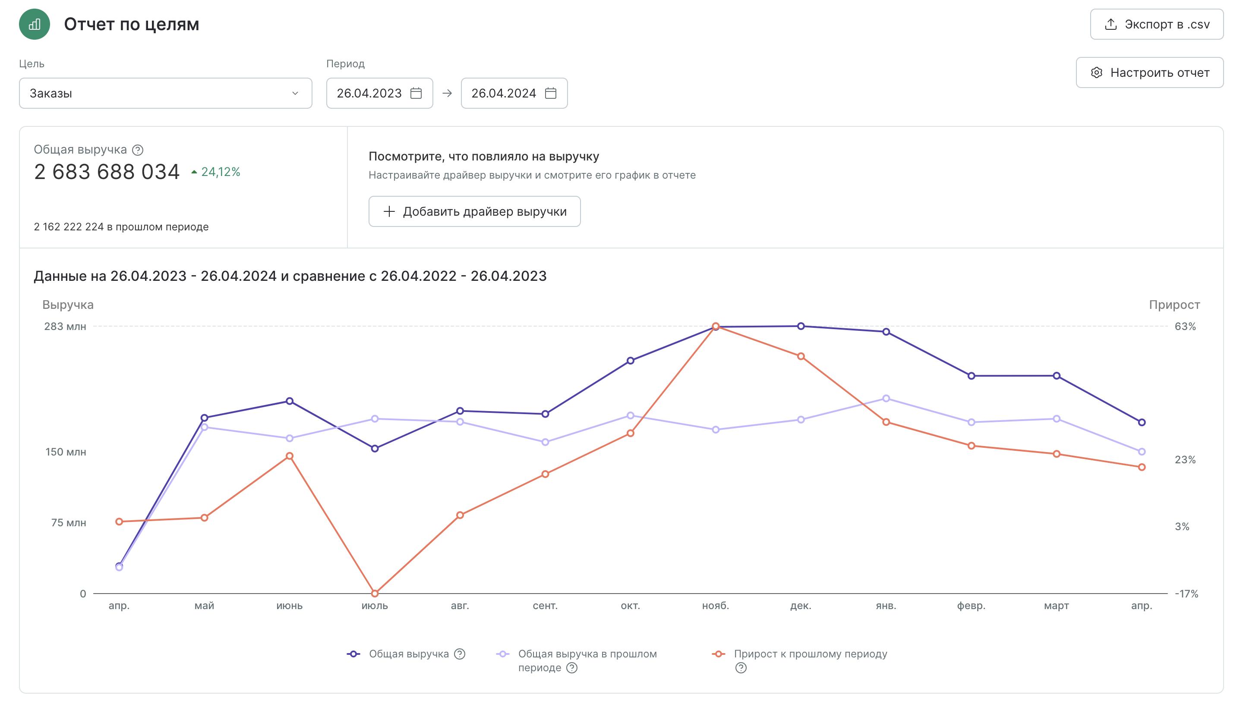
Task: Select dark purple revenue point at март
Action: pyautogui.click(x=1056, y=376)
